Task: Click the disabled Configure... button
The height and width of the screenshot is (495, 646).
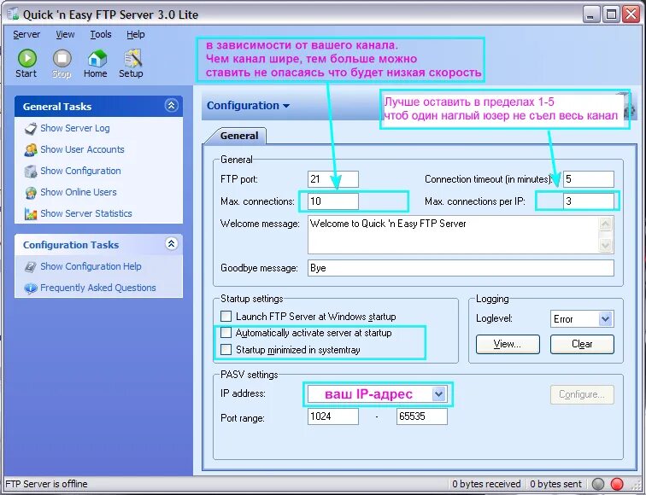Action: (582, 394)
